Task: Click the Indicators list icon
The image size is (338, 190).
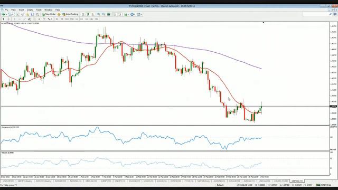Action: (126, 14)
